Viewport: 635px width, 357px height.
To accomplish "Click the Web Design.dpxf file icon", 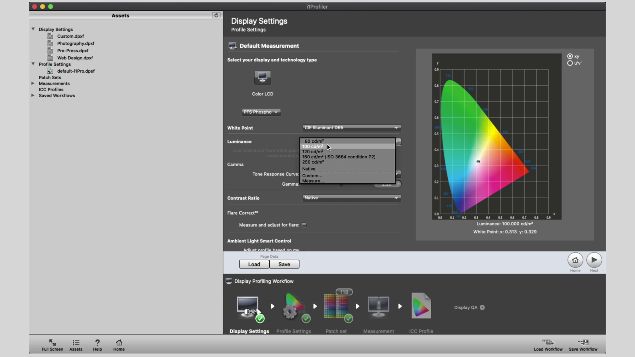I will pos(50,58).
